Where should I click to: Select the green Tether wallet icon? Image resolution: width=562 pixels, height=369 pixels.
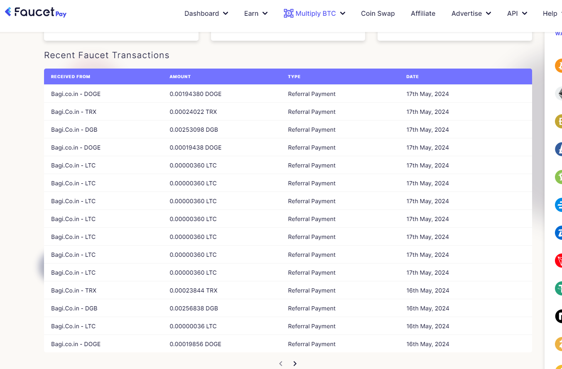[559, 288]
